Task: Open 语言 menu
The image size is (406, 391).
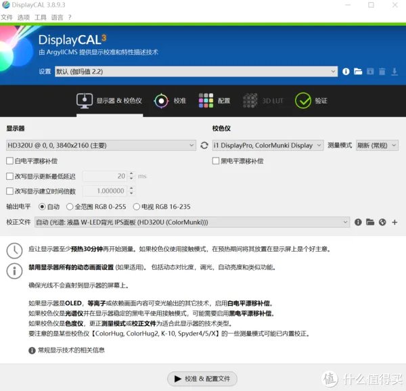Action: click(x=58, y=18)
